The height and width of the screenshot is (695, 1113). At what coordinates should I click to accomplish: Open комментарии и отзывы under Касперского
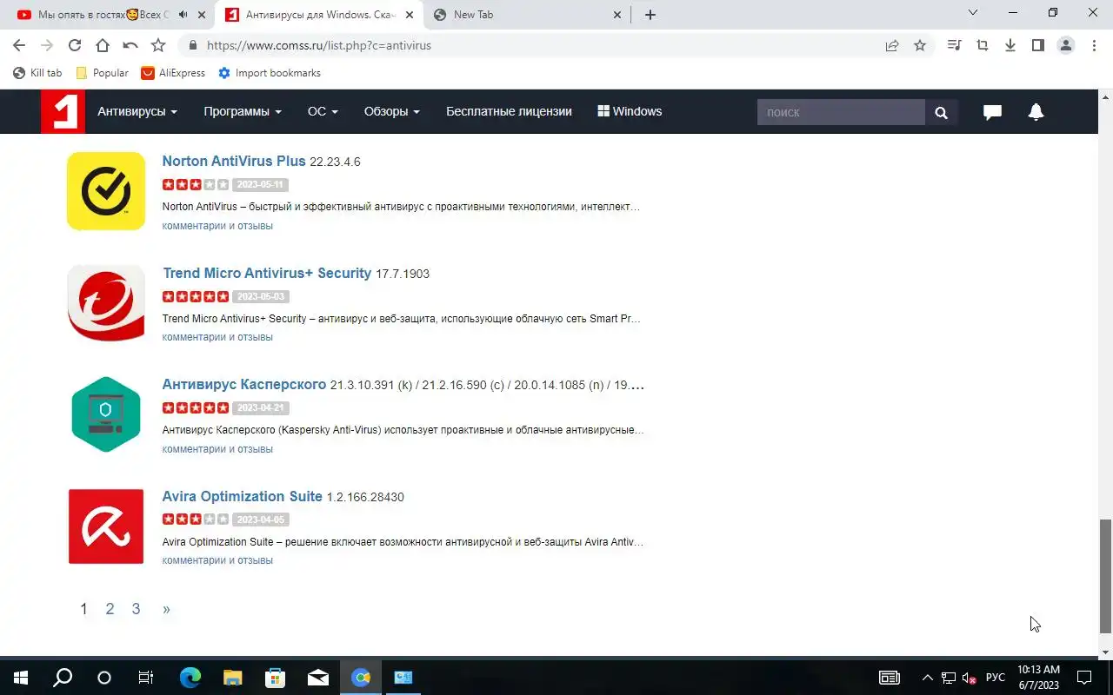217,449
